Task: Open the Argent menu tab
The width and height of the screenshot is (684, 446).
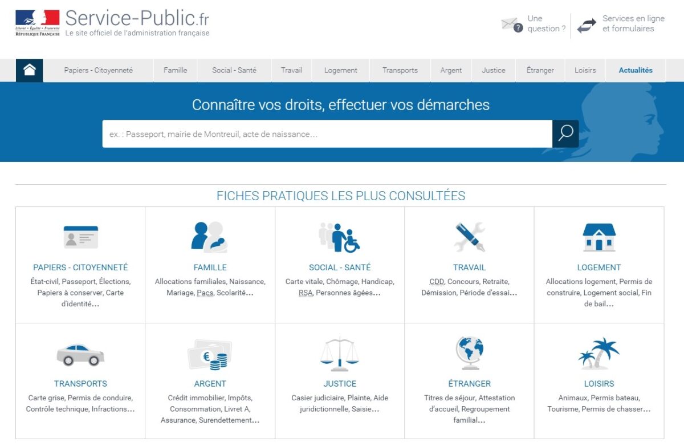Action: (451, 70)
